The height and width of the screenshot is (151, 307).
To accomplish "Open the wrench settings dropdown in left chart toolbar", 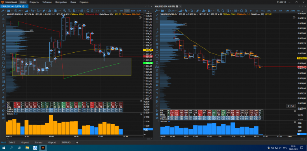I will (4, 11).
